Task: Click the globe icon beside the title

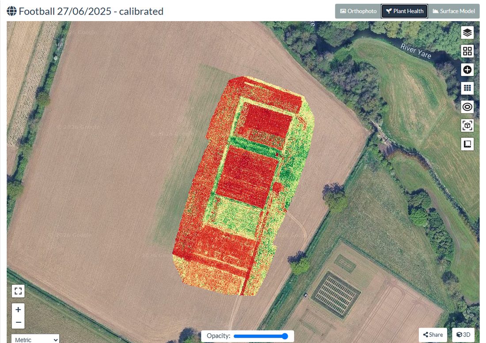Action: [12, 11]
